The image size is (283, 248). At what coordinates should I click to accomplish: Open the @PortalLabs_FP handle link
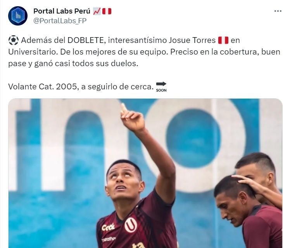60,21
